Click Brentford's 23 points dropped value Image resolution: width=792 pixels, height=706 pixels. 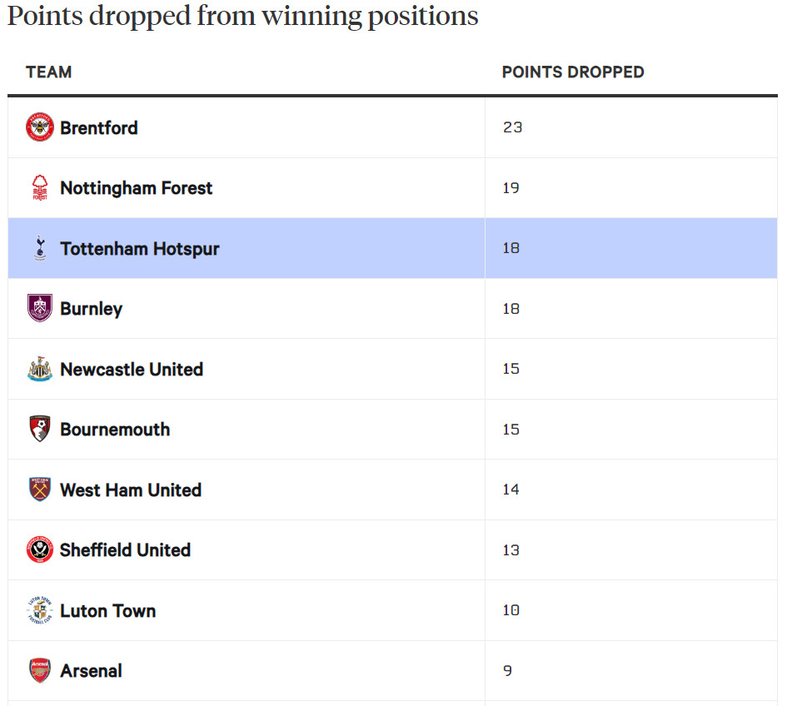[512, 127]
